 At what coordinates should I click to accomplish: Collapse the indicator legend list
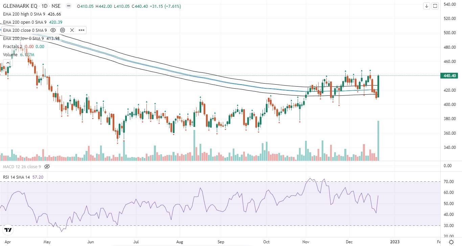7,63
